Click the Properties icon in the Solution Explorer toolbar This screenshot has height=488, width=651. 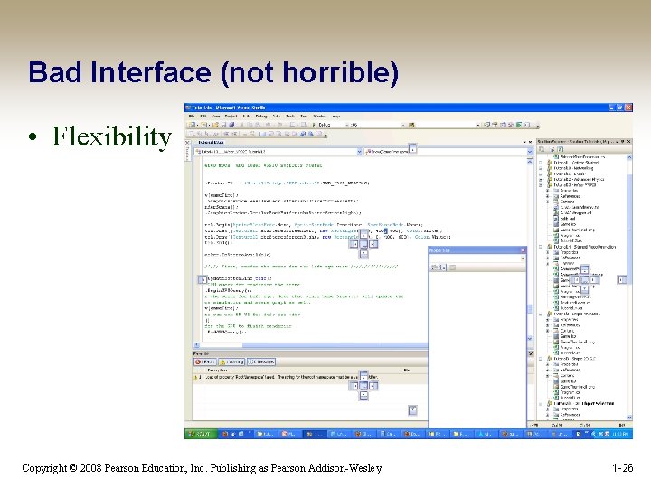pyautogui.click(x=542, y=149)
